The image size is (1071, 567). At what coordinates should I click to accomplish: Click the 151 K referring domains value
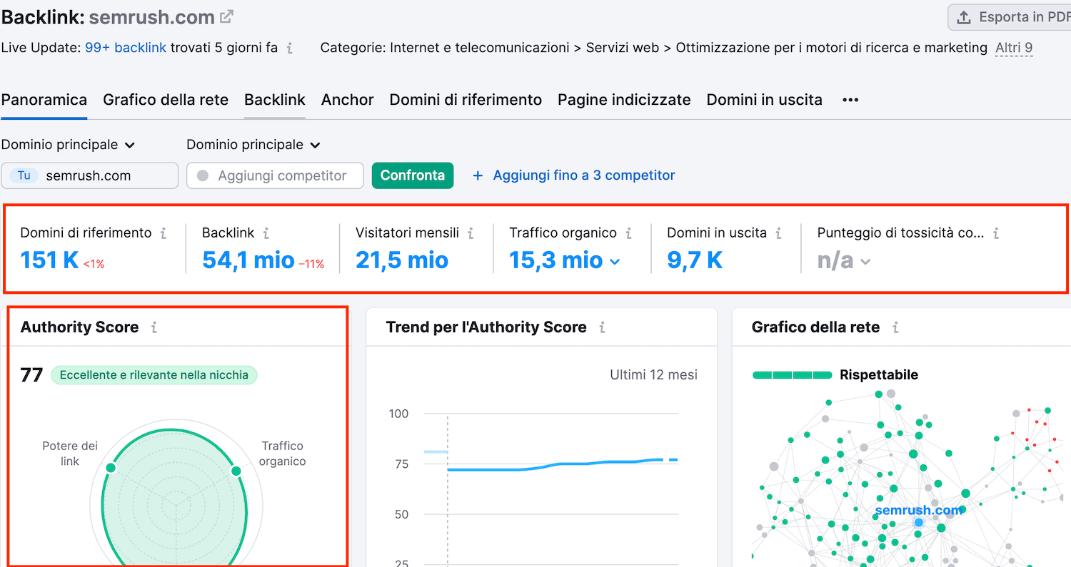(x=49, y=260)
